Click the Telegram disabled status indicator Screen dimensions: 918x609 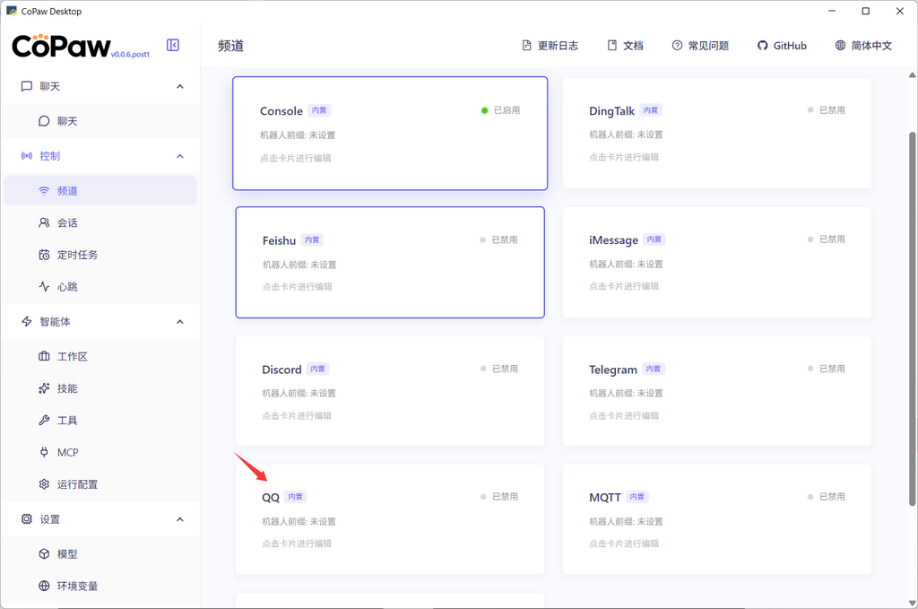[x=810, y=369]
